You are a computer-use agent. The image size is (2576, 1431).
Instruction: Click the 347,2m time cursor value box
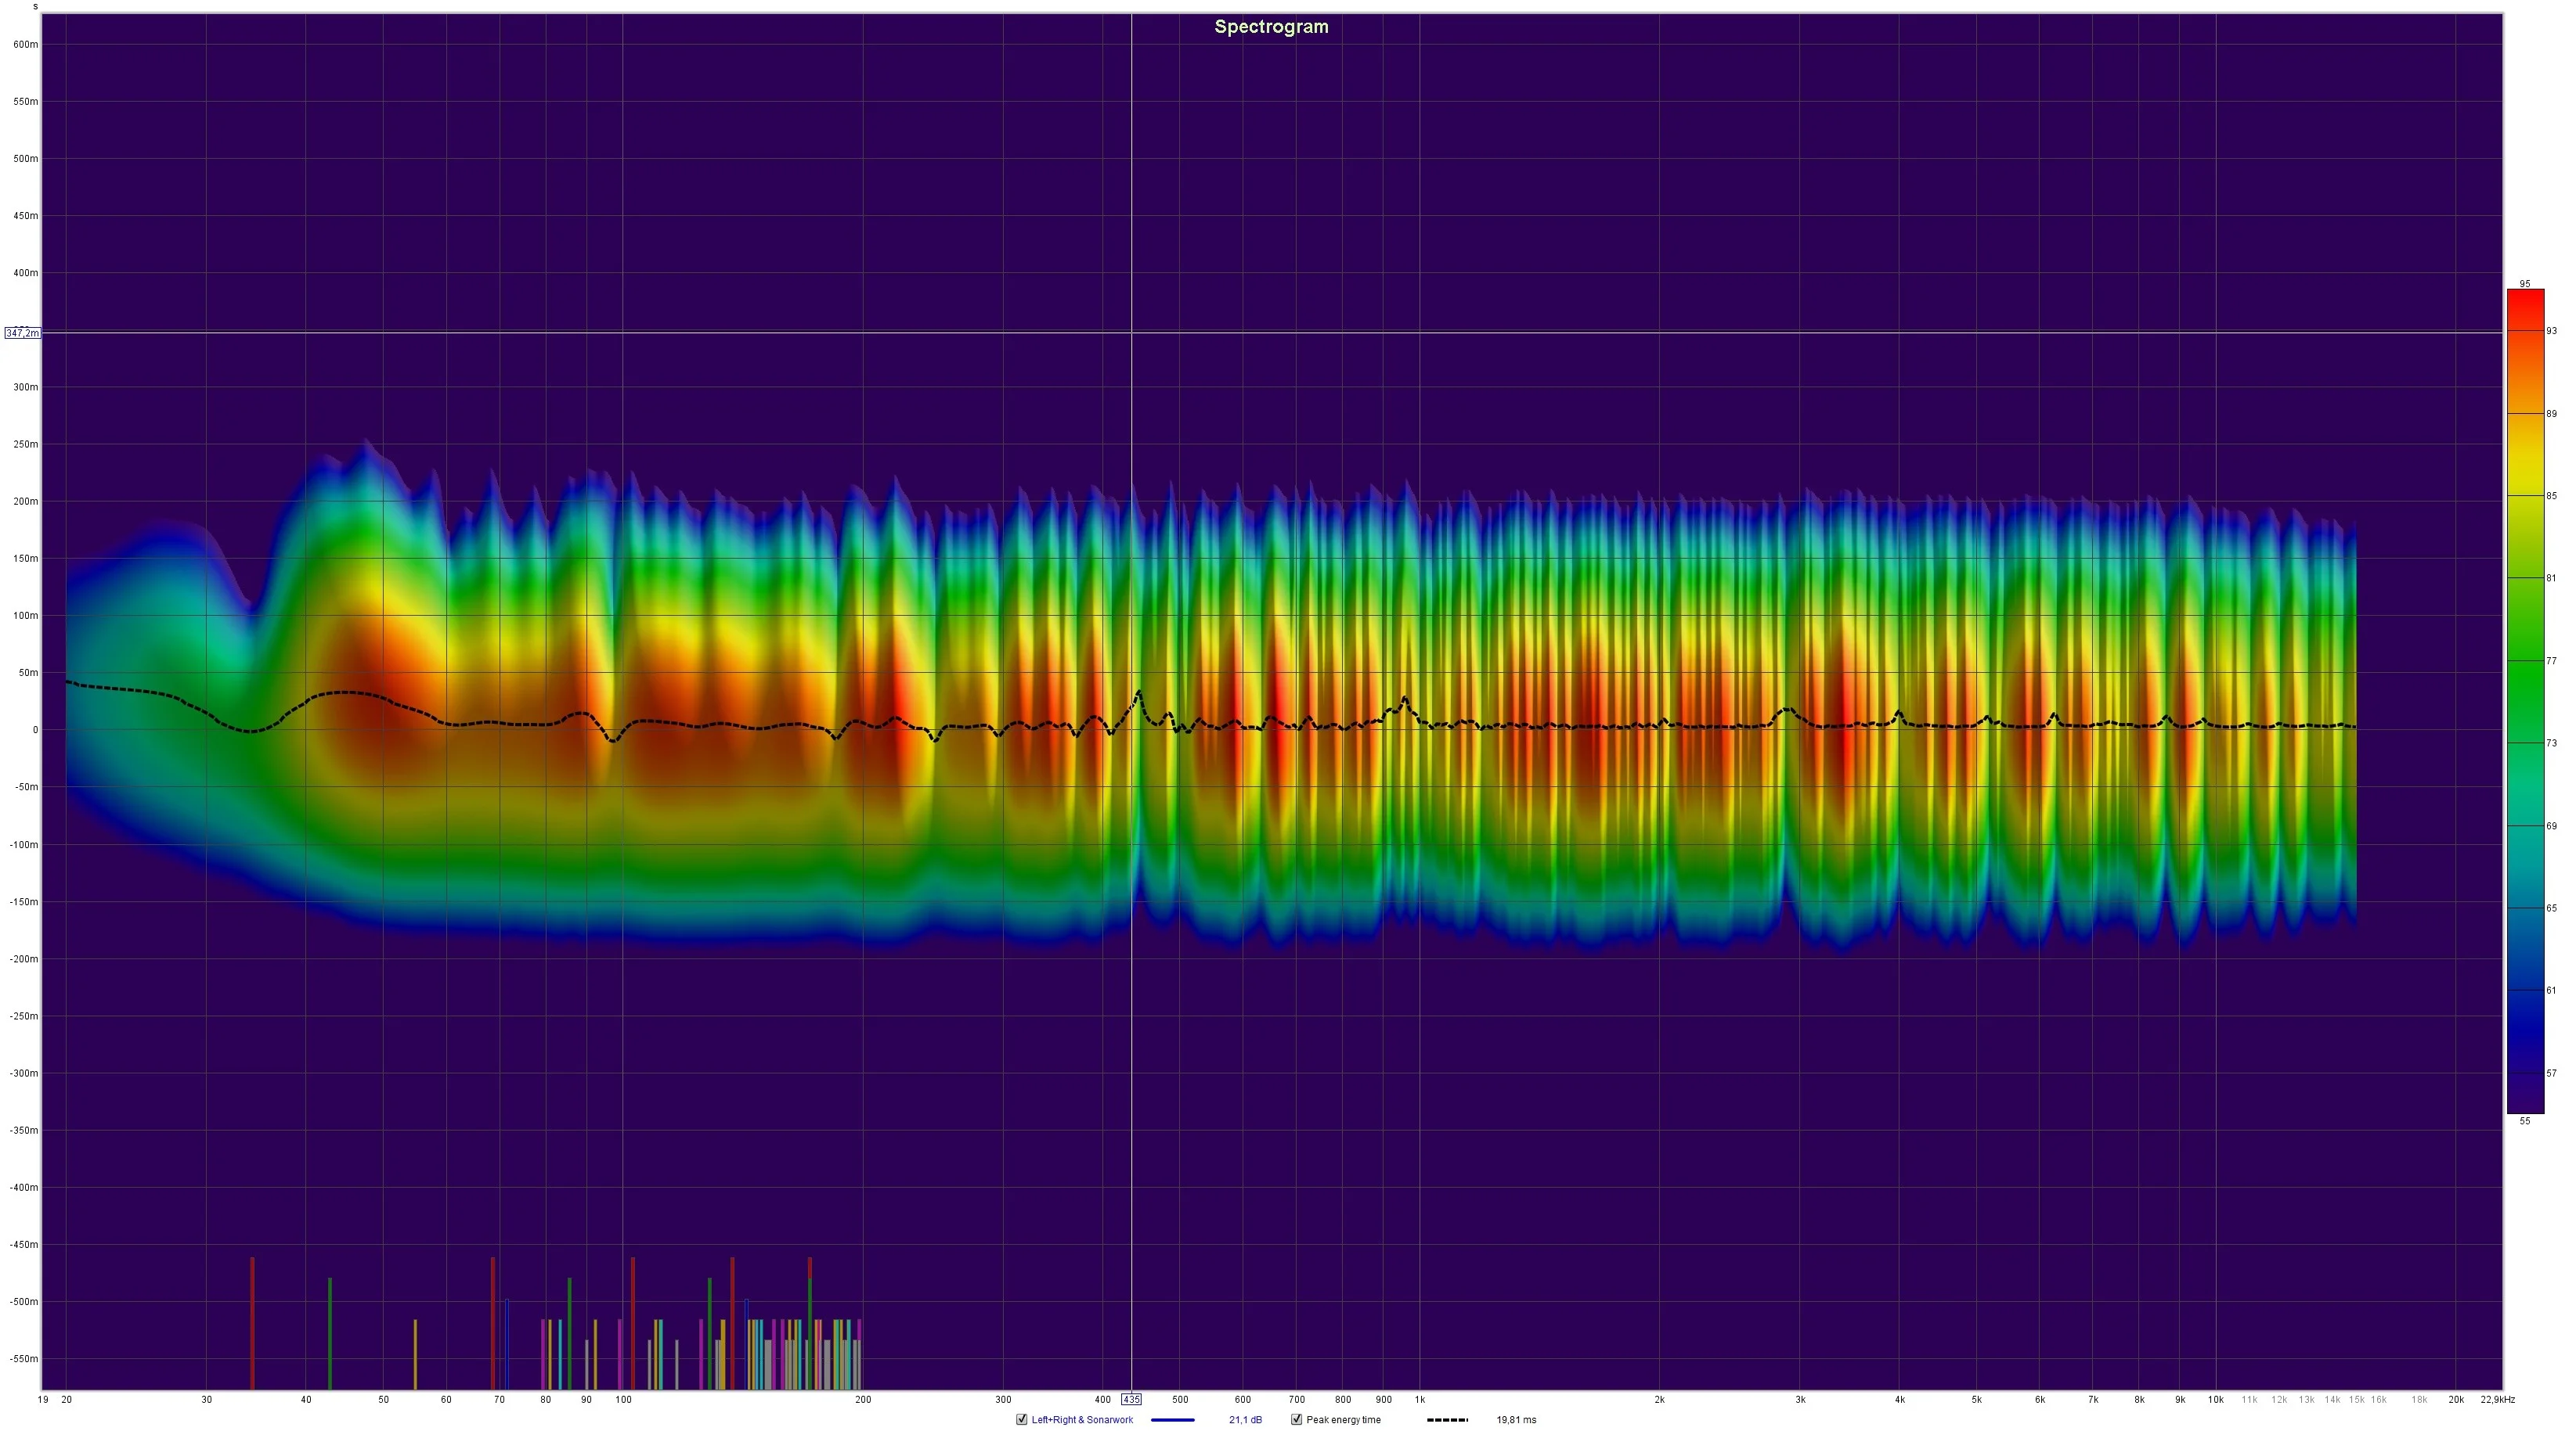(22, 333)
